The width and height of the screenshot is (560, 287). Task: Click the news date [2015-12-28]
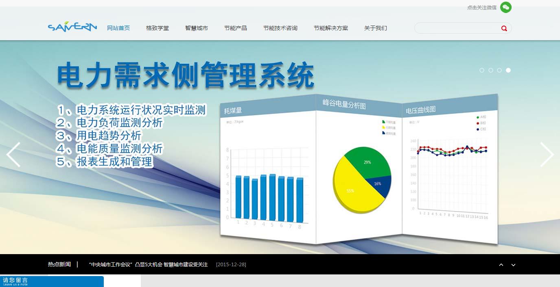(231, 265)
